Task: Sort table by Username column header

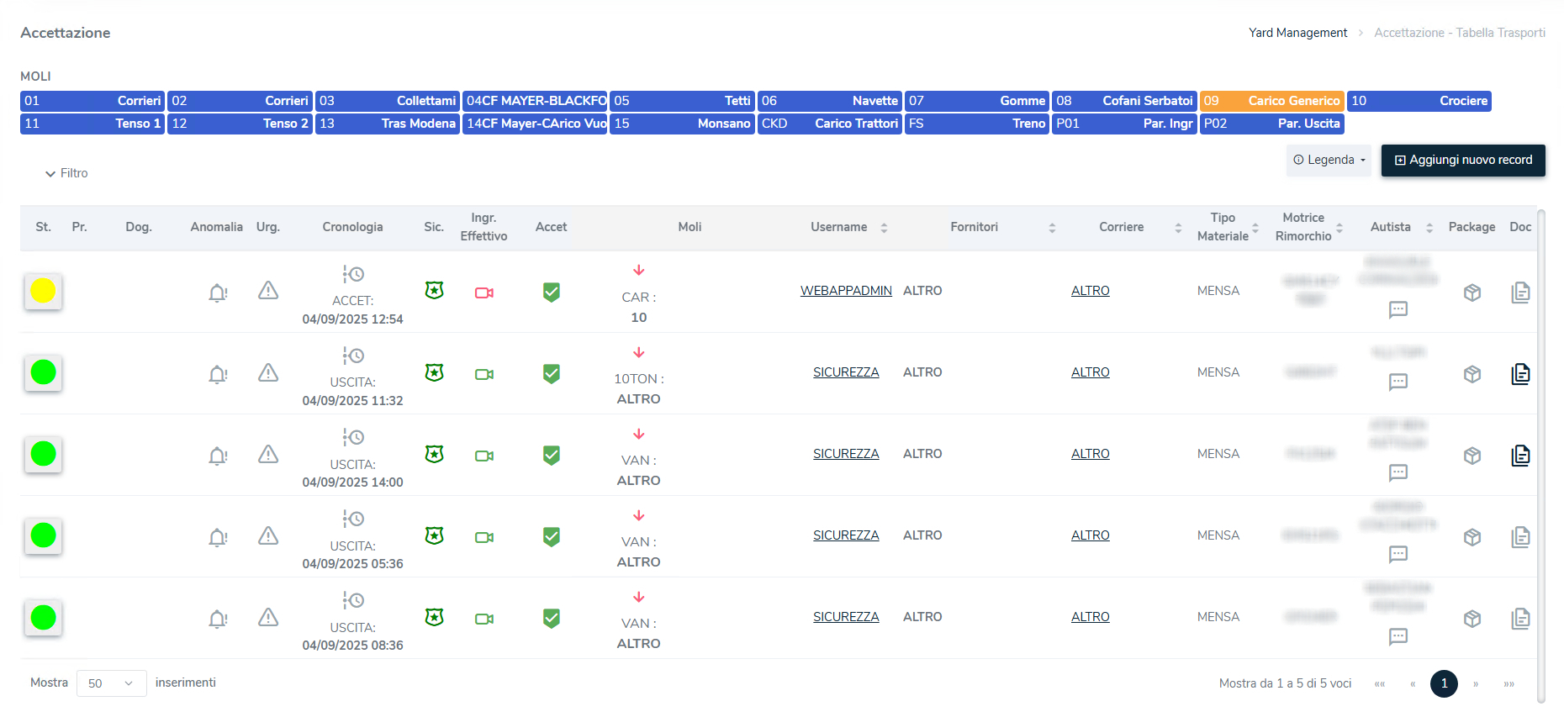Action: coord(848,227)
